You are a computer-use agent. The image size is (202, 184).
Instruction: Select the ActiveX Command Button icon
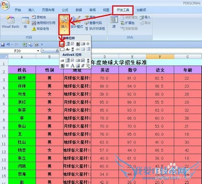(x=62, y=60)
